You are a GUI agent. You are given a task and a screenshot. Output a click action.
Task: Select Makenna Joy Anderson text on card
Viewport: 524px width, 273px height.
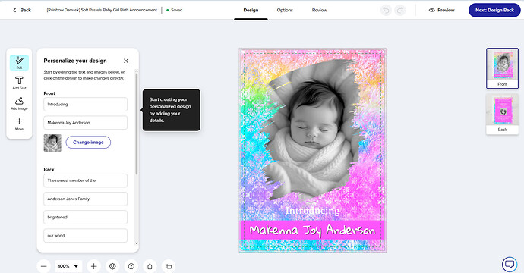point(312,231)
